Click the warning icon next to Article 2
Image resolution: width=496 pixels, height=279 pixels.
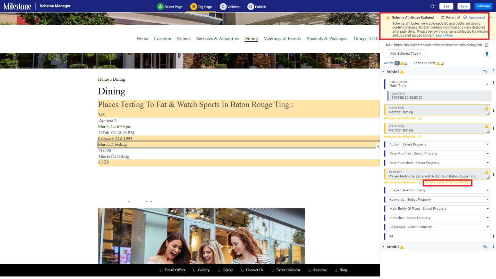(x=402, y=247)
